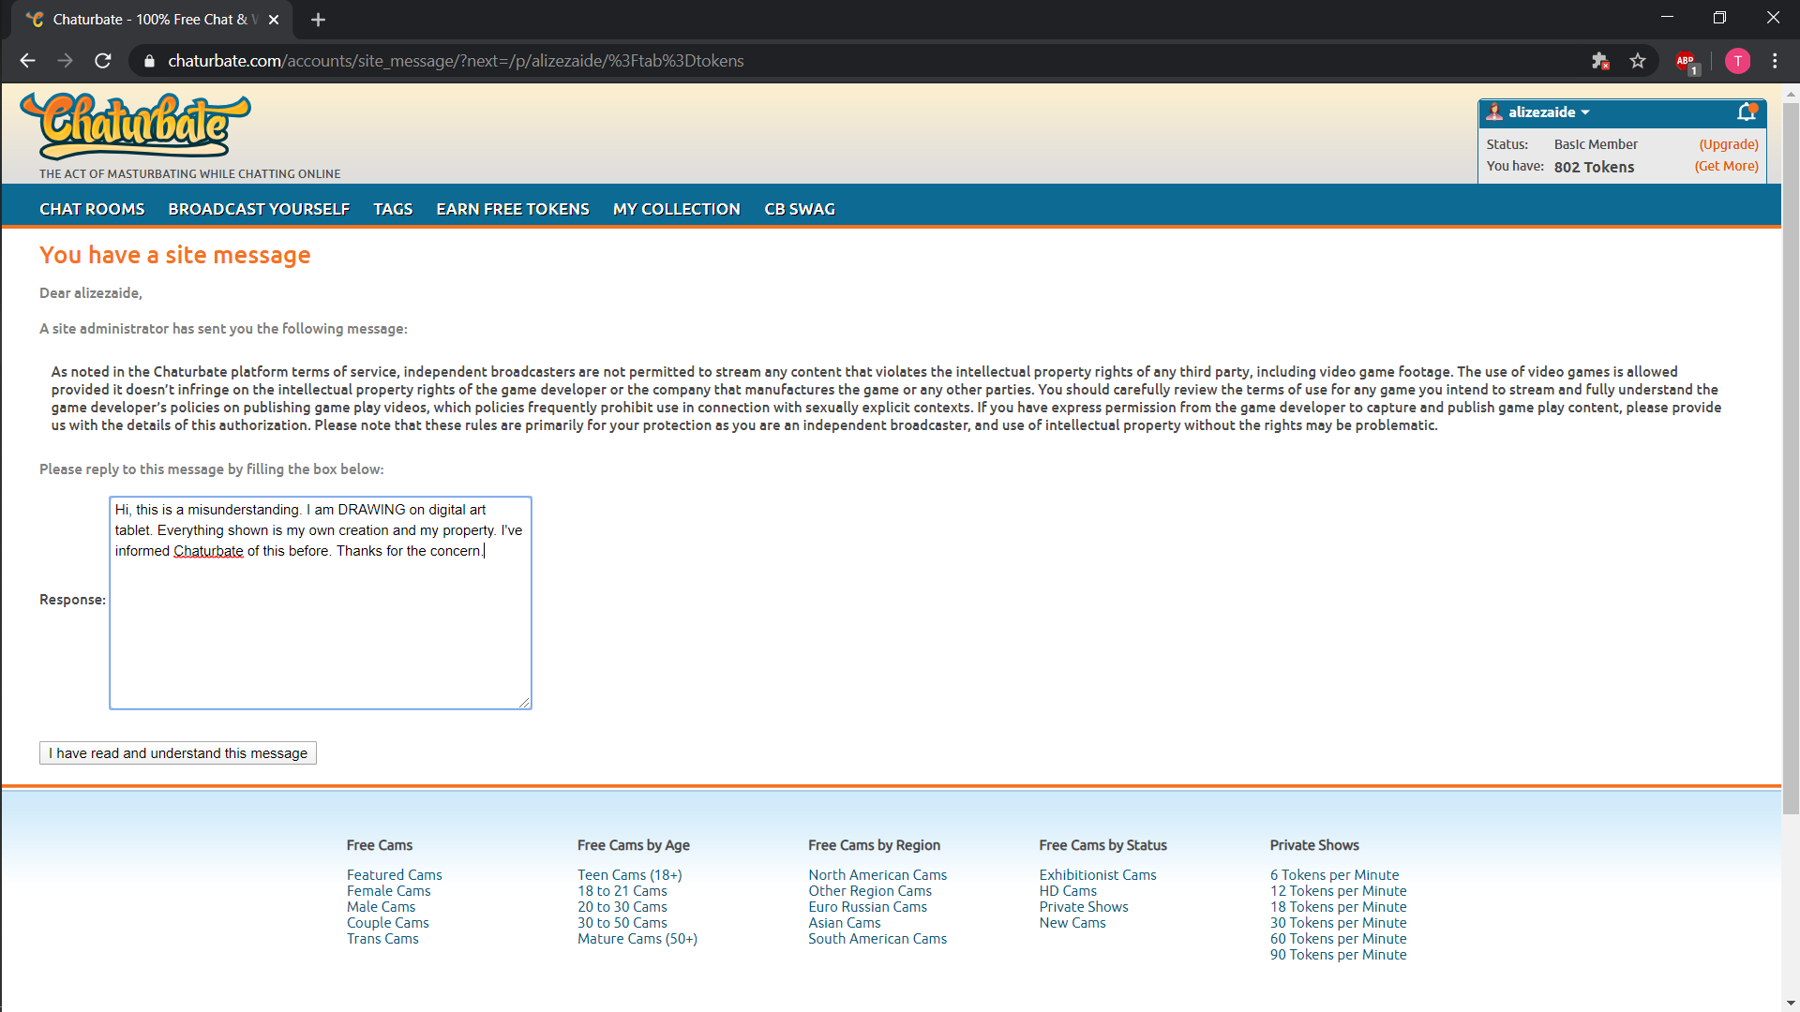Click the user avatar icon beside alizezaide
This screenshot has height=1012, width=1800.
tap(1494, 112)
